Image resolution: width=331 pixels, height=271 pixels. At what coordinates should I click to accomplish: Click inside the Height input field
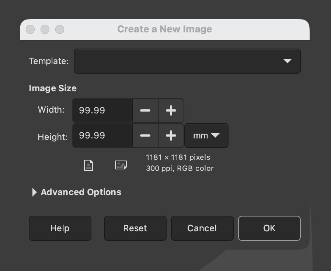[102, 135]
